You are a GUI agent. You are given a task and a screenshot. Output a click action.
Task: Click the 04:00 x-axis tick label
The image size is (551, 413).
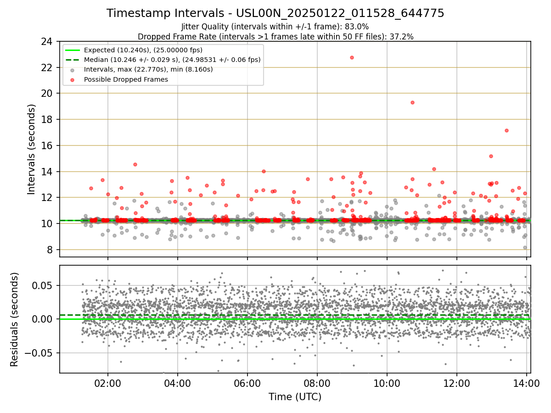coord(178,383)
